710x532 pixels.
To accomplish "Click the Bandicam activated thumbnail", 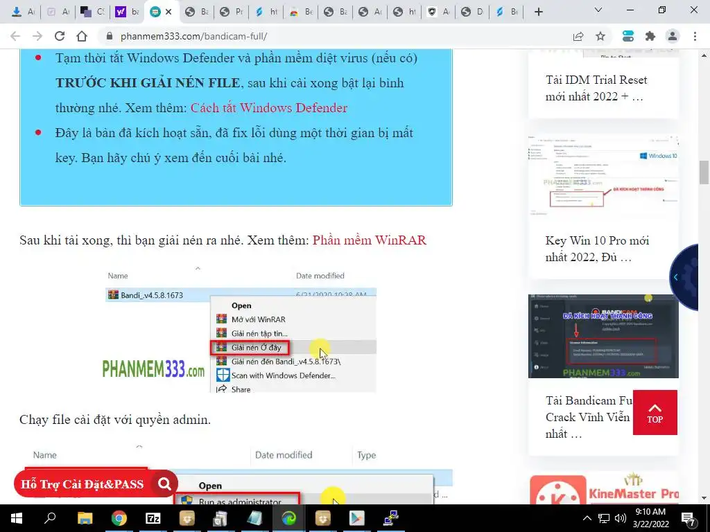I will click(603, 336).
